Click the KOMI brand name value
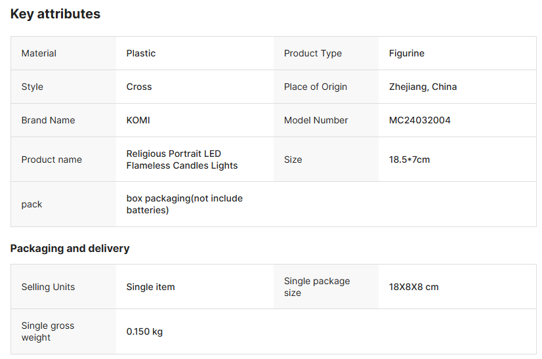Viewport: 542px width, 359px height. tap(138, 120)
